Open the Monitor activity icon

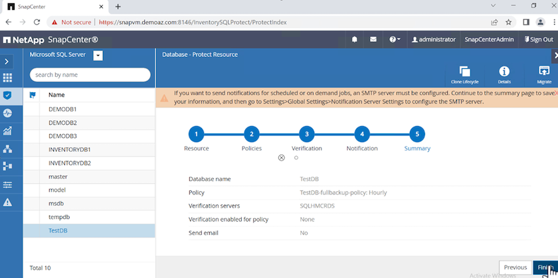pos(7,113)
